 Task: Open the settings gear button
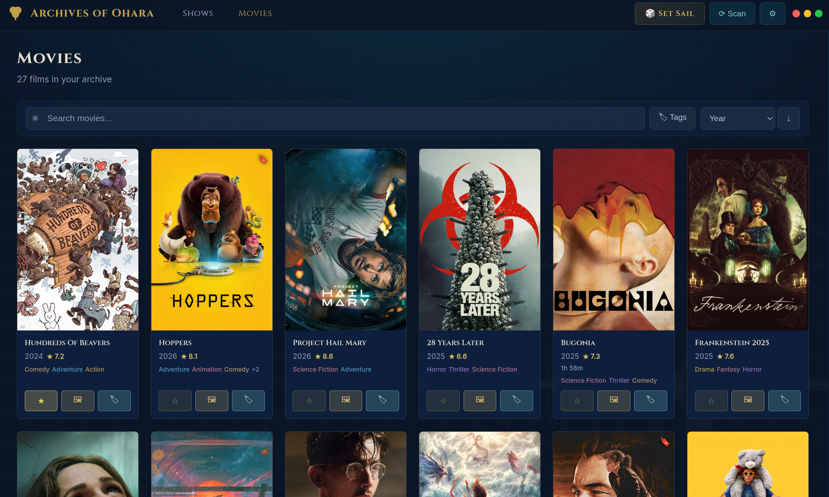[x=772, y=13]
